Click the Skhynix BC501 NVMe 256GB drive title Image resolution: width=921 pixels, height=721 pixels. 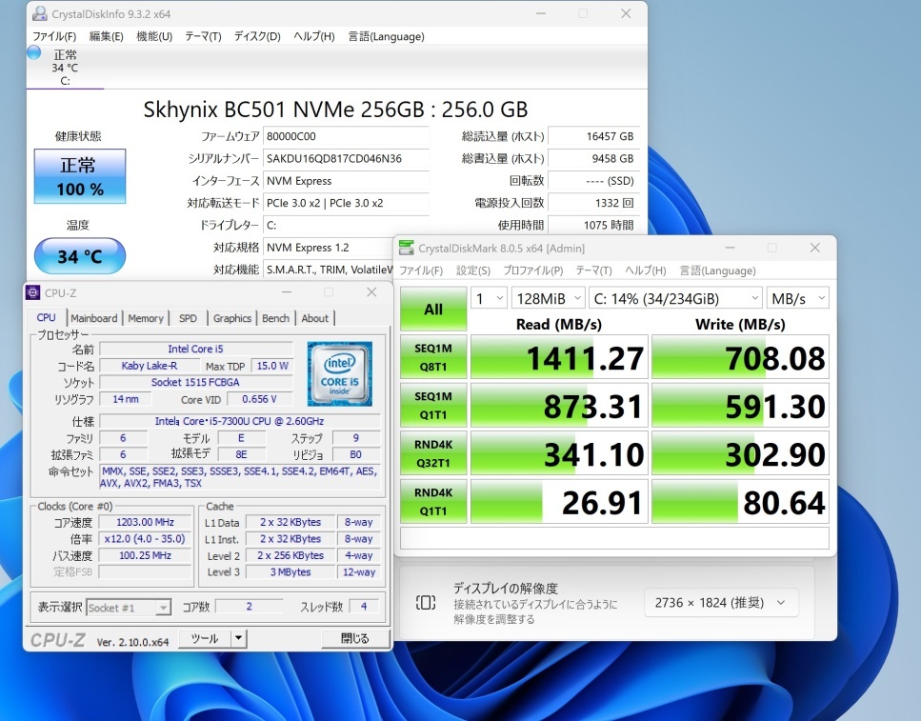[335, 110]
